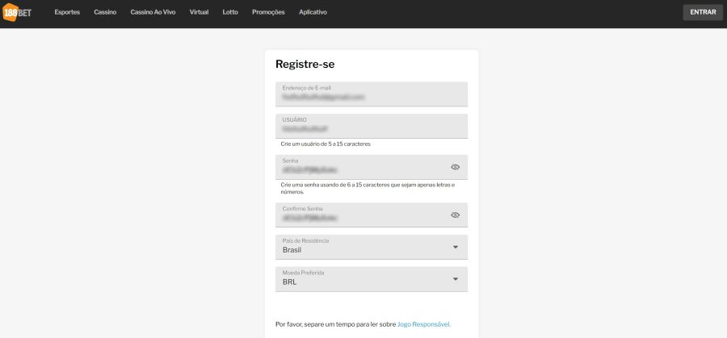Toggle password visibility in Senha field
This screenshot has width=727, height=338.
click(455, 167)
